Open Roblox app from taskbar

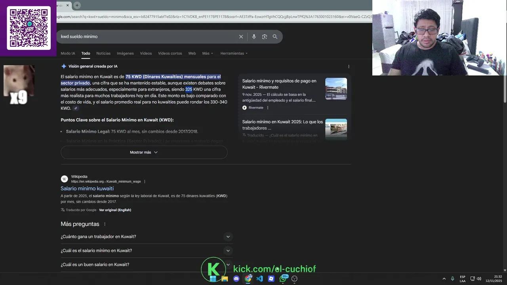271,279
